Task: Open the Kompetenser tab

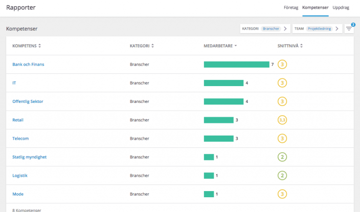Action: click(315, 8)
